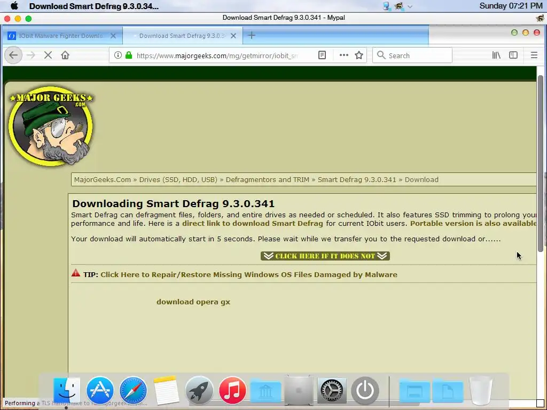Open the hamburger application menu

pos(534,55)
